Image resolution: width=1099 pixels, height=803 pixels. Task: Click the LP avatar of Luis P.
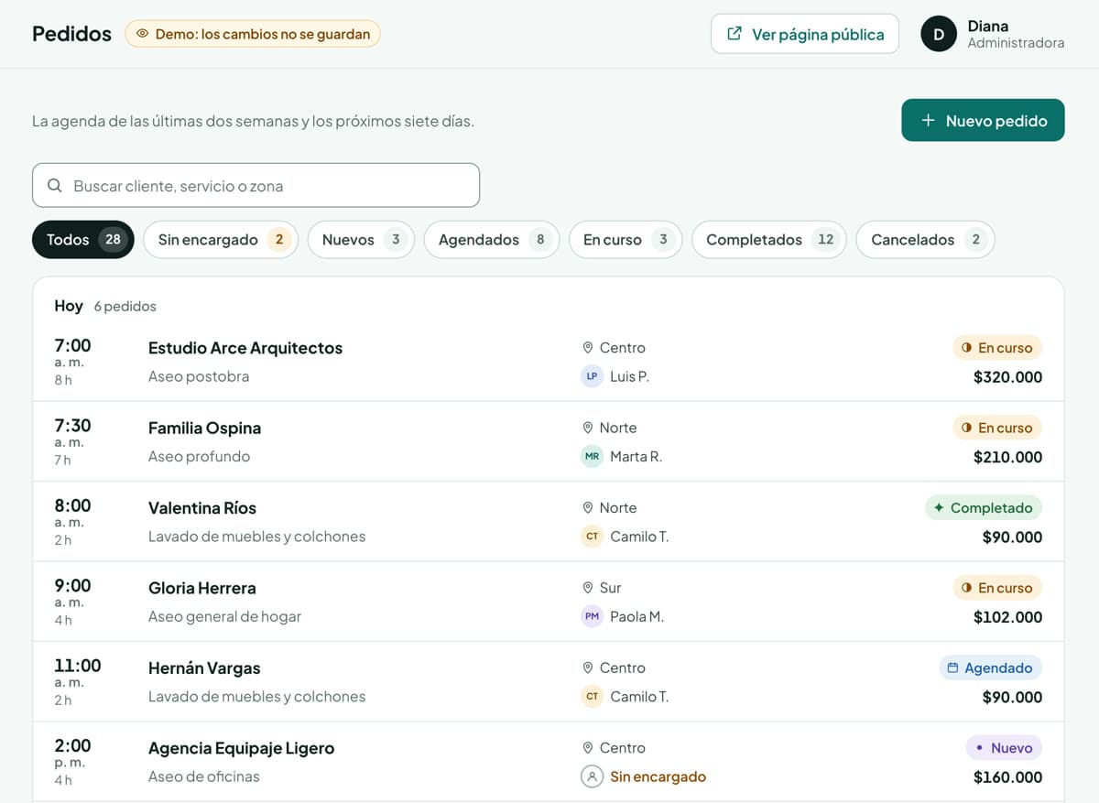(592, 376)
